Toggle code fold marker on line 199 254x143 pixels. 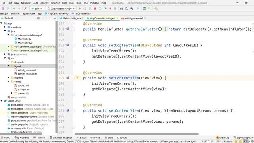[73, 78]
